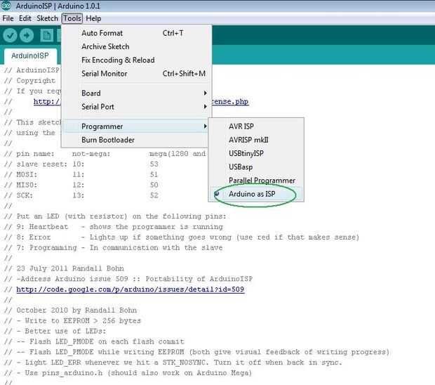Screen dimensions: 435x385
Task: Choose Auto Format from Tools menu
Action: pos(137,33)
